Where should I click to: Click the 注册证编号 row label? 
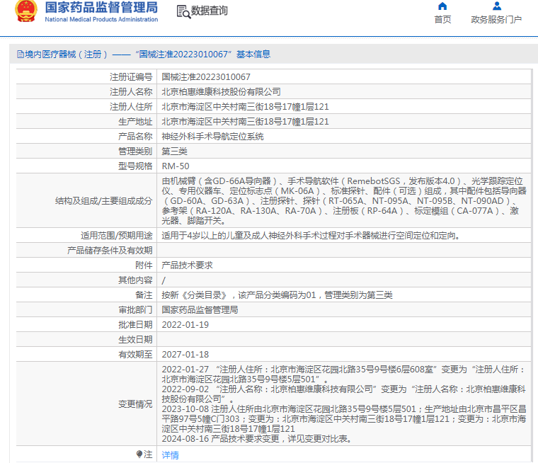point(131,77)
